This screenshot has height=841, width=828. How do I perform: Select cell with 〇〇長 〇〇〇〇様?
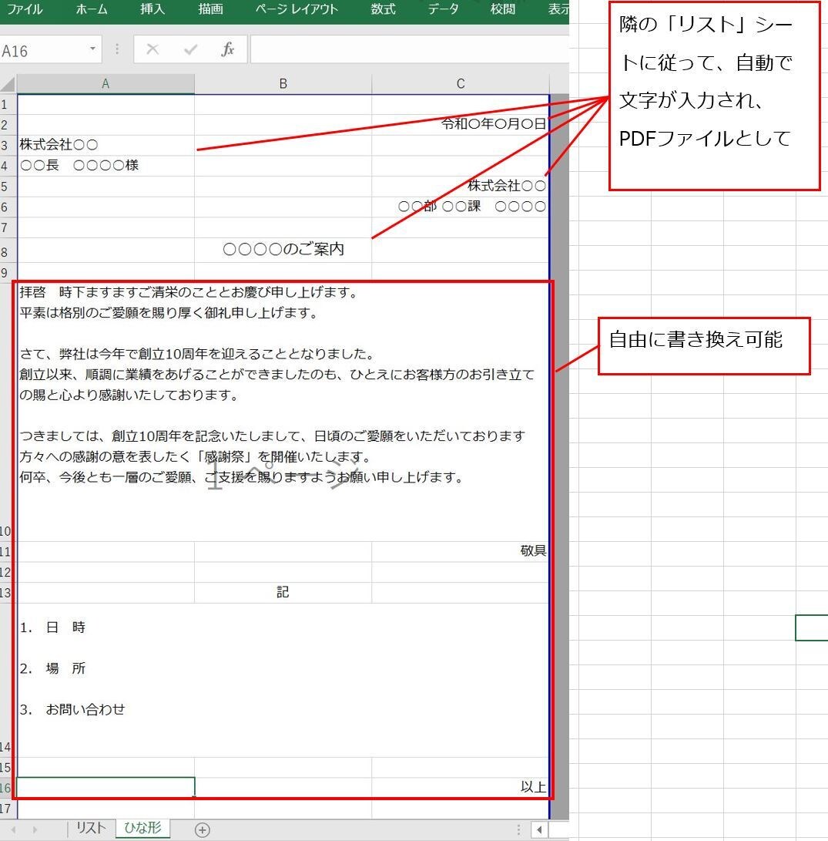coord(106,165)
